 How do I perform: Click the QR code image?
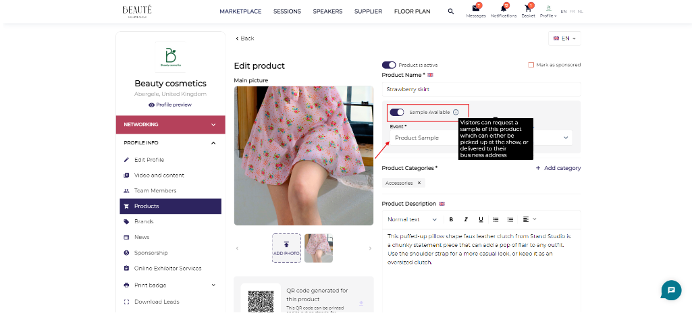[x=261, y=302]
